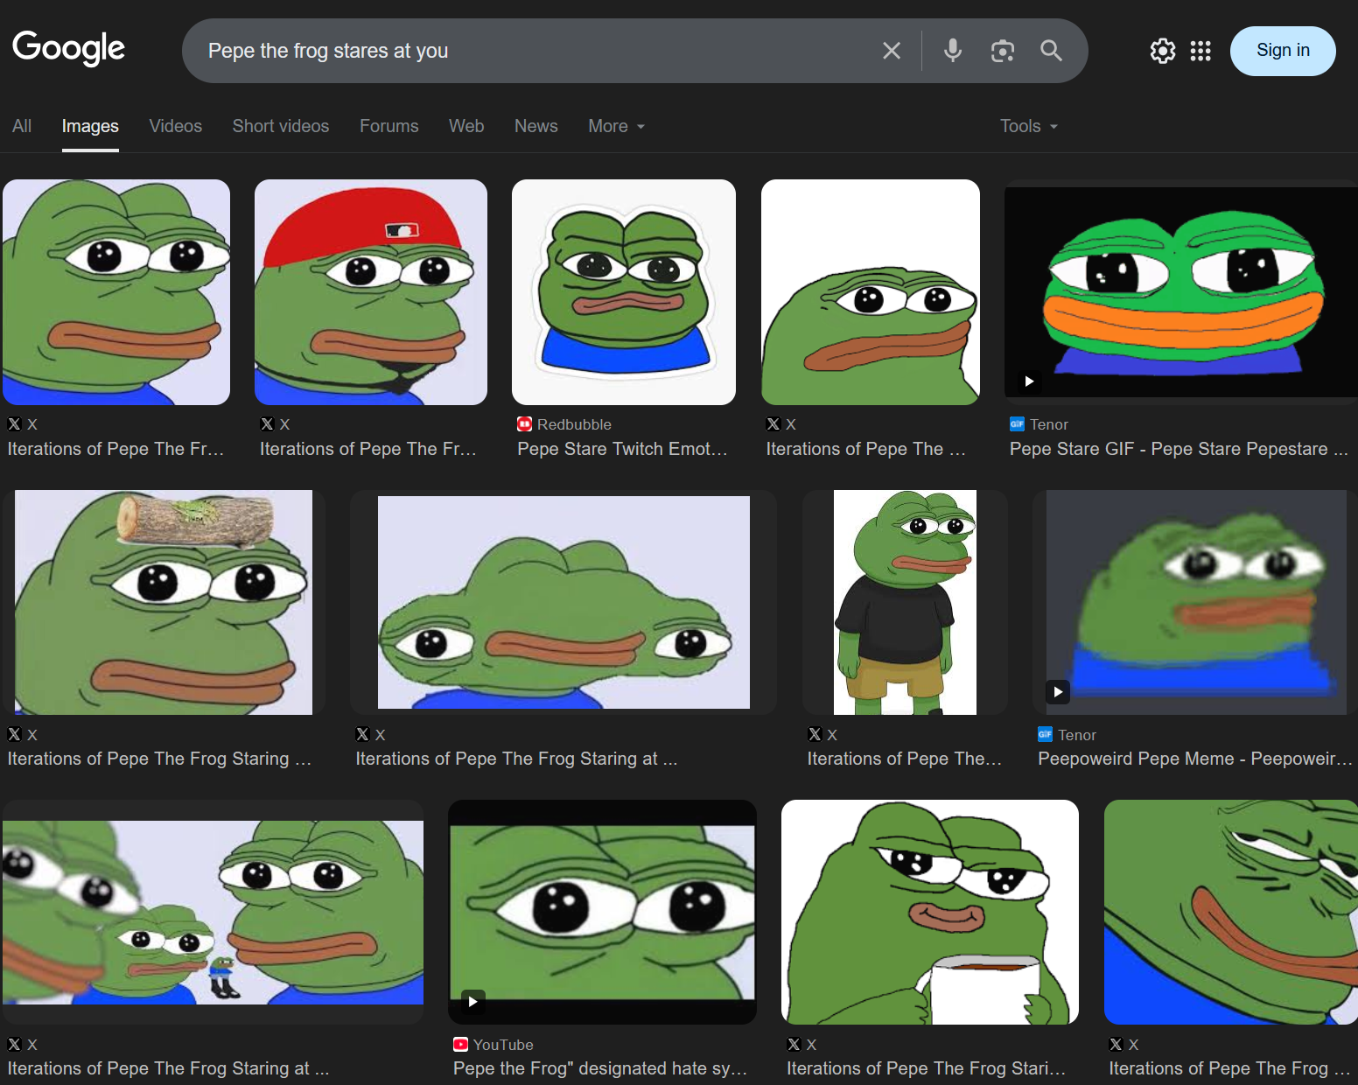
Task: Go to the Forums tab
Action: [389, 126]
